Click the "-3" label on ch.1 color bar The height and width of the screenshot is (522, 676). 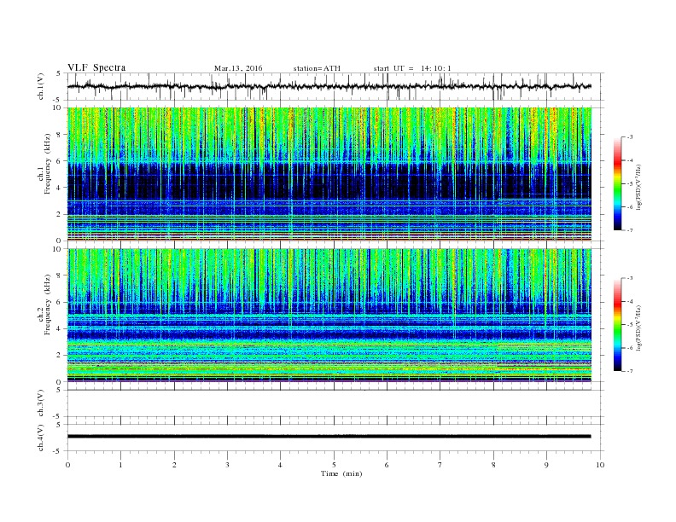pyautogui.click(x=630, y=137)
